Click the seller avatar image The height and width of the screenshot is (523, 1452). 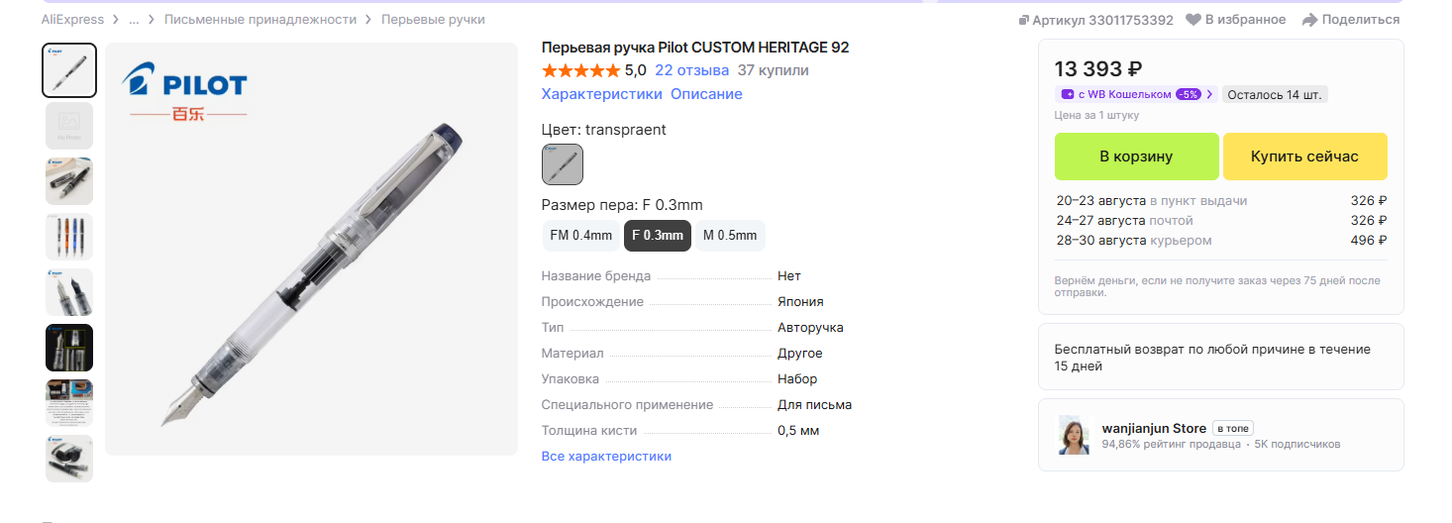click(x=1074, y=436)
